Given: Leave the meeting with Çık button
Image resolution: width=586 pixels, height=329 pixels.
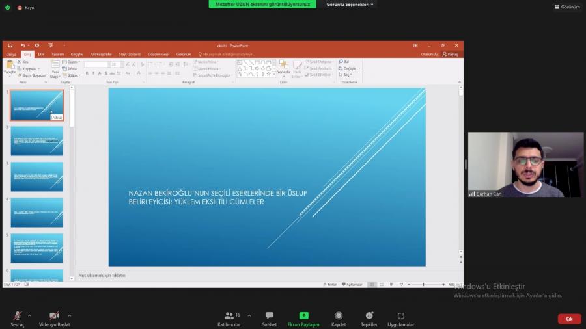Looking at the screenshot, I should [569, 319].
